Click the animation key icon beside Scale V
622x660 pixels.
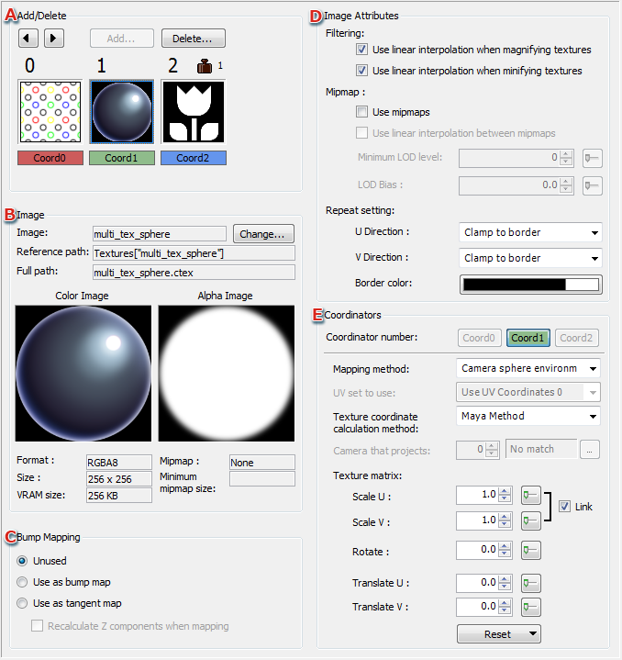coord(530,521)
